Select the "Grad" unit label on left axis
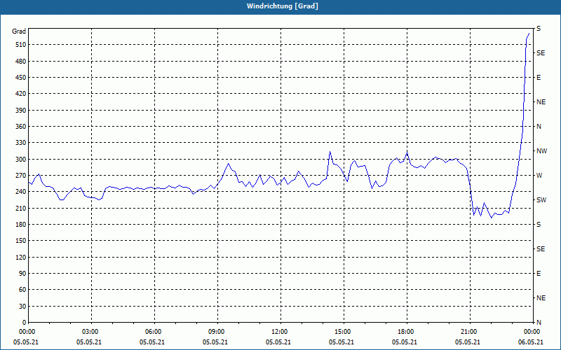 pyautogui.click(x=19, y=31)
